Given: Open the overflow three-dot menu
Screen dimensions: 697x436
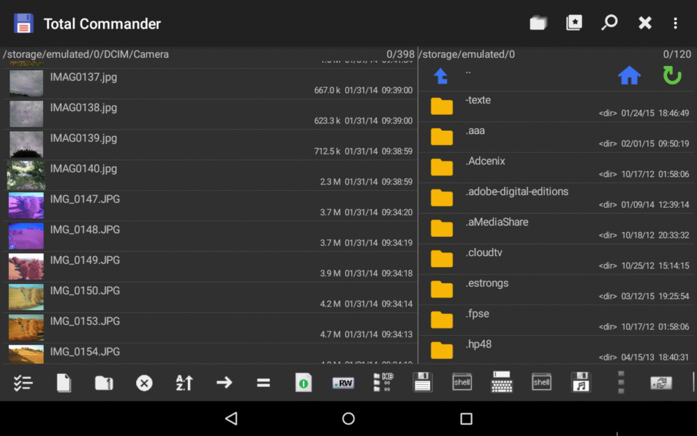Looking at the screenshot, I should [x=675, y=22].
